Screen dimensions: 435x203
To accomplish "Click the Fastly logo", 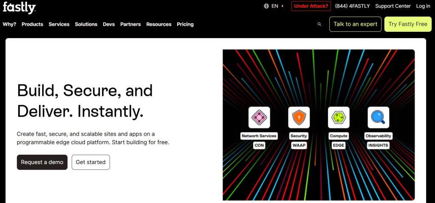I will pyautogui.click(x=19, y=8).
